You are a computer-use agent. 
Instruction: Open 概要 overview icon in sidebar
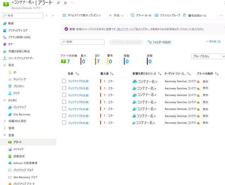[x=5, y=23]
